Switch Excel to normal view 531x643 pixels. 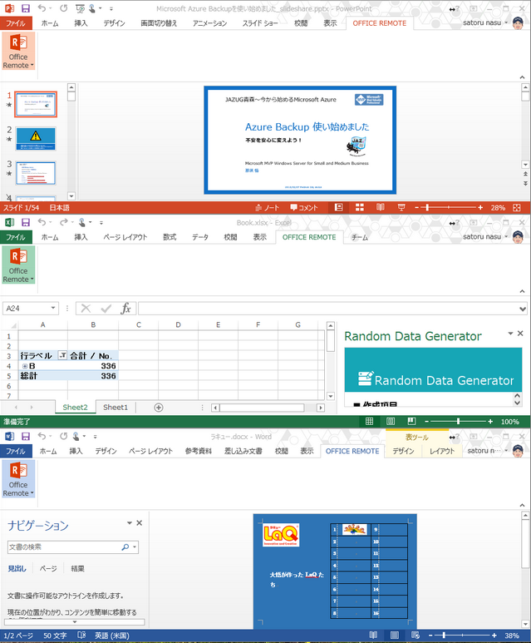369,421
